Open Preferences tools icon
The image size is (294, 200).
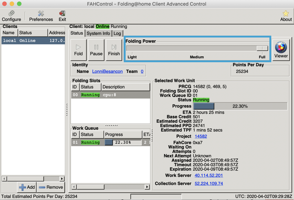41,13
